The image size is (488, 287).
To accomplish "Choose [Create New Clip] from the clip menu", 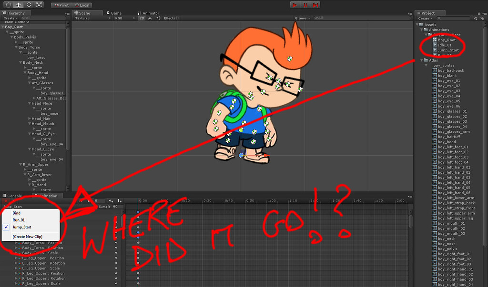I will point(27,237).
